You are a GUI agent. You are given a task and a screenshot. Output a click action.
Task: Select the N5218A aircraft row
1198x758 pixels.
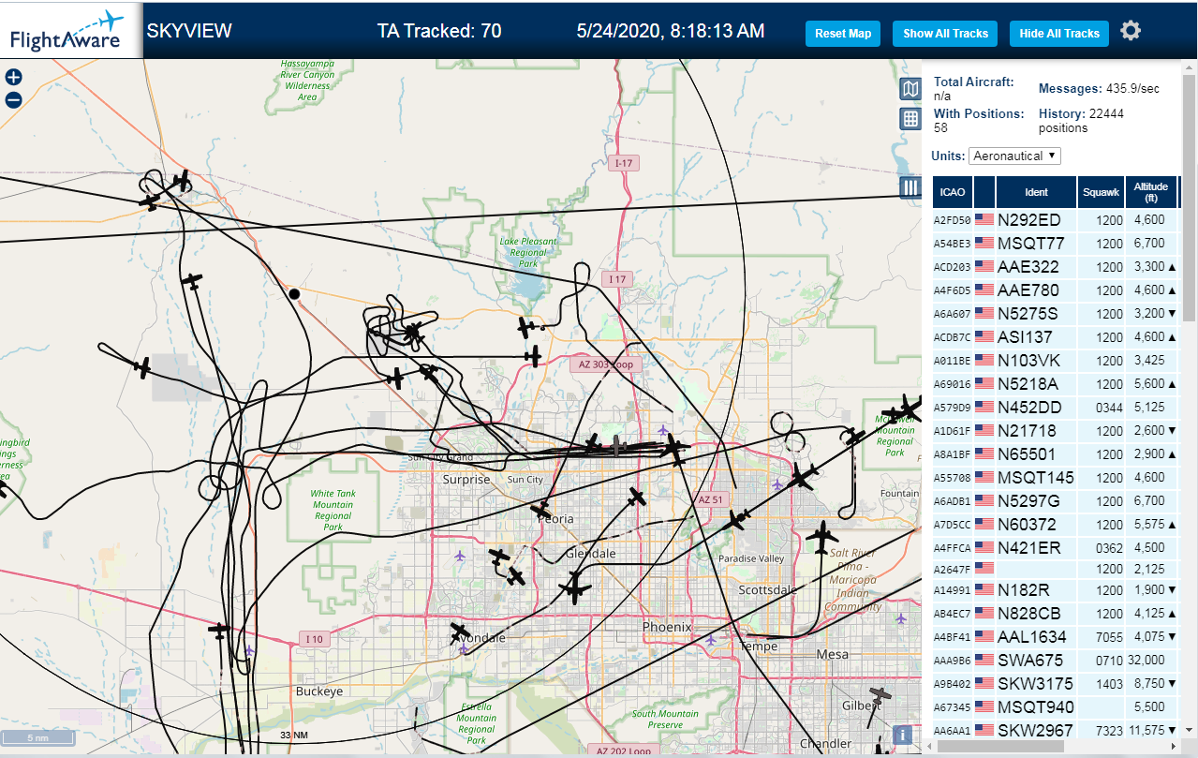[1056, 384]
